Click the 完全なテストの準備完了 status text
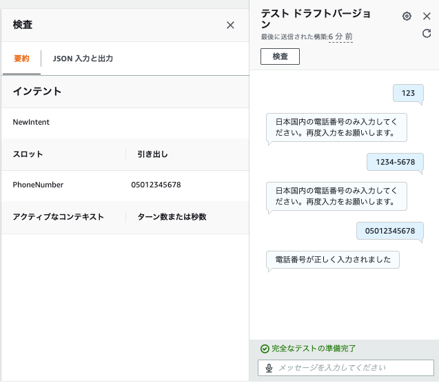This screenshot has width=439, height=383. pos(314,349)
